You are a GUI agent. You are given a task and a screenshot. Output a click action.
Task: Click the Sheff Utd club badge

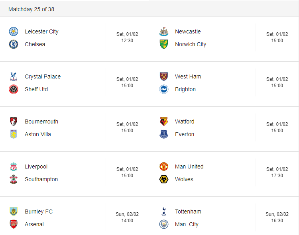(x=14, y=89)
